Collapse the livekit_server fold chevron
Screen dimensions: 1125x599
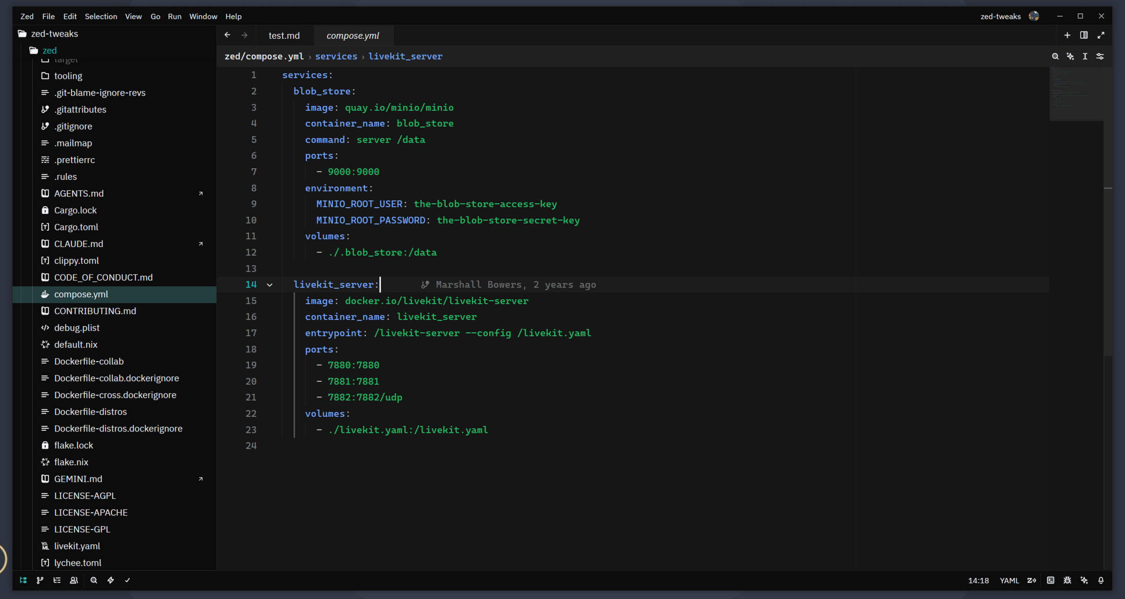coord(270,285)
